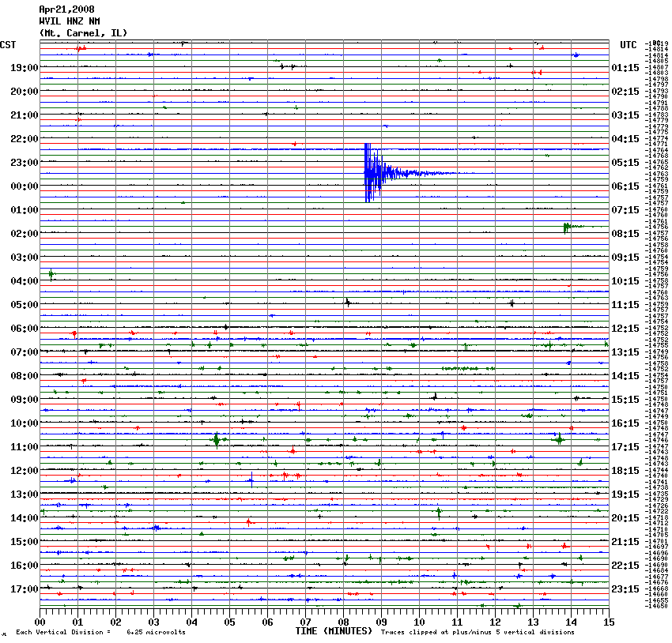Click the 05:15 UTC row label
The width and height of the screenshot is (672, 643).
625,163
